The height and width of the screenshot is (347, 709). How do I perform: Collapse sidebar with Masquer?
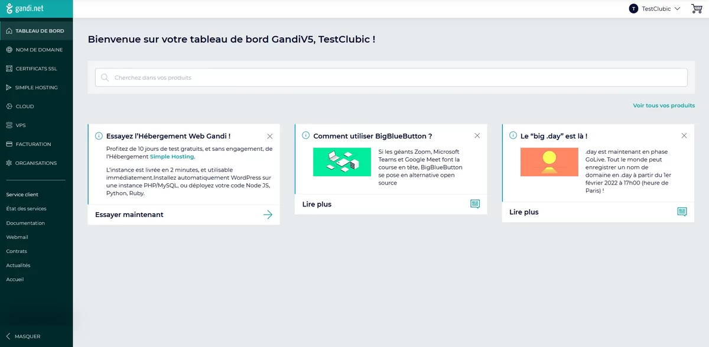24,336
